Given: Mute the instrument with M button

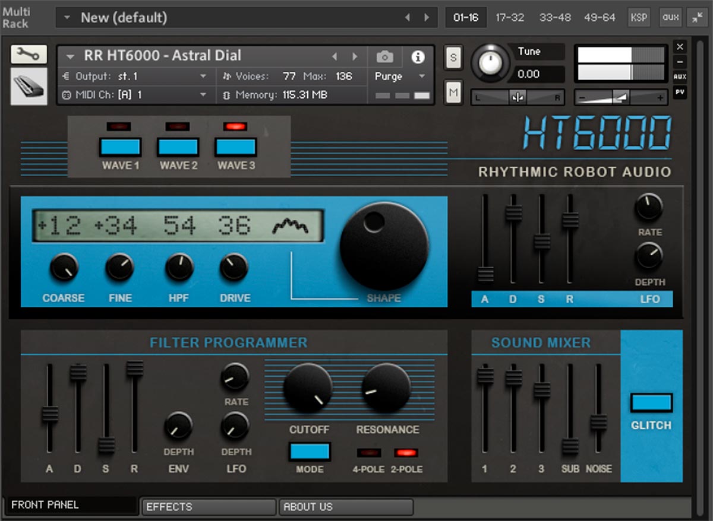Looking at the screenshot, I should click(454, 92).
